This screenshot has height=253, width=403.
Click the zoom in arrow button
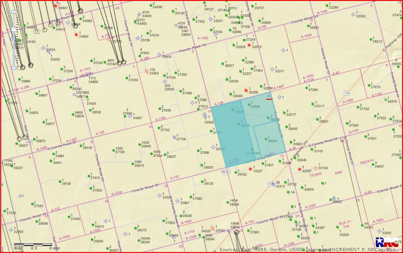14,12
